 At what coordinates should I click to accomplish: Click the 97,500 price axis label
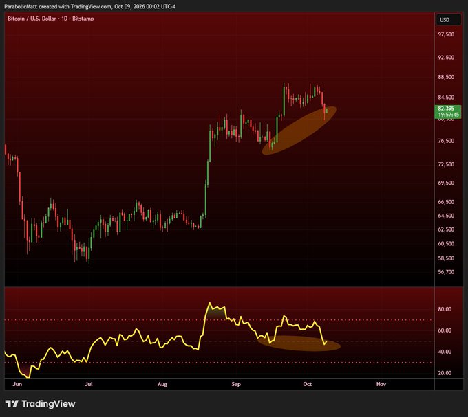click(x=446, y=34)
